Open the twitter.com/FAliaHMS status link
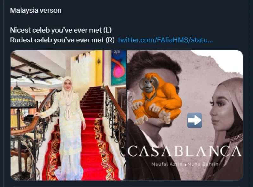Viewport: 253px width, 187px height. (x=165, y=40)
